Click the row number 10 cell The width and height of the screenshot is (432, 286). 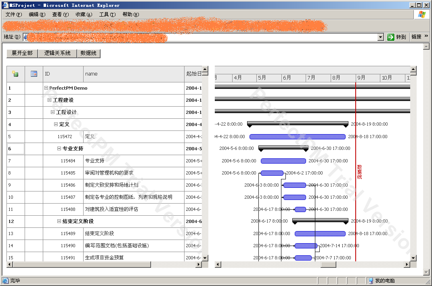pos(16,197)
